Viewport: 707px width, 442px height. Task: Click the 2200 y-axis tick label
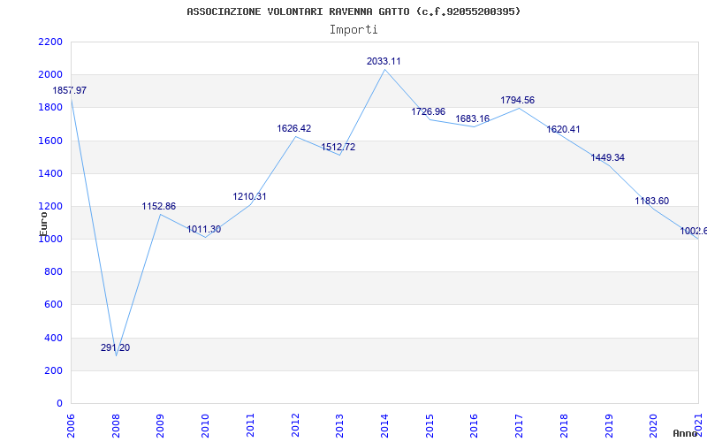pos(50,42)
